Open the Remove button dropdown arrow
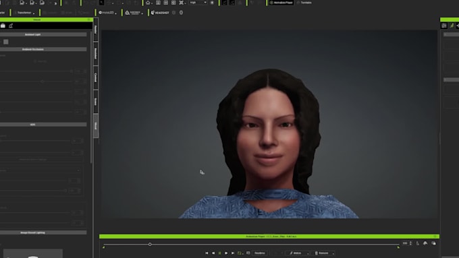The image size is (459, 258). pyautogui.click(x=333, y=253)
